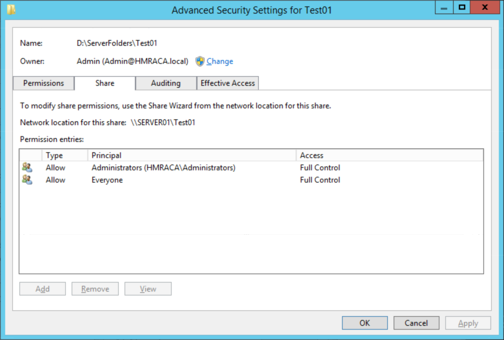504x340 pixels.
Task: Click the Remove button
Action: [95, 288]
